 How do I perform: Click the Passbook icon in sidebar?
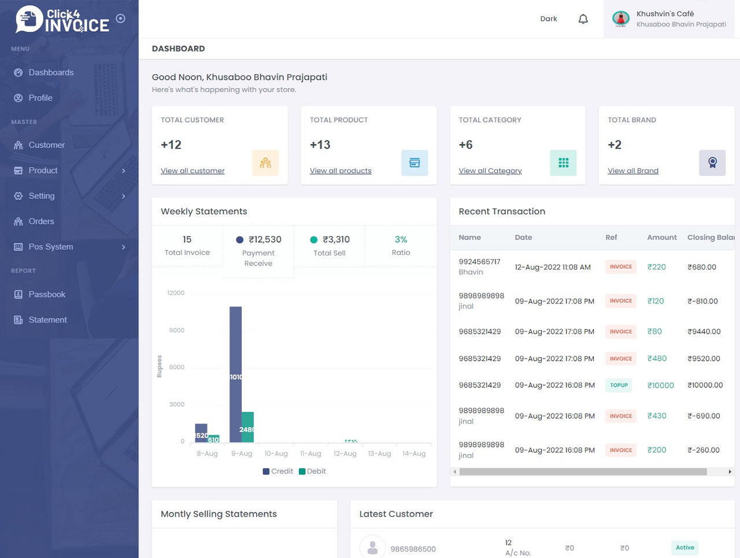(18, 294)
